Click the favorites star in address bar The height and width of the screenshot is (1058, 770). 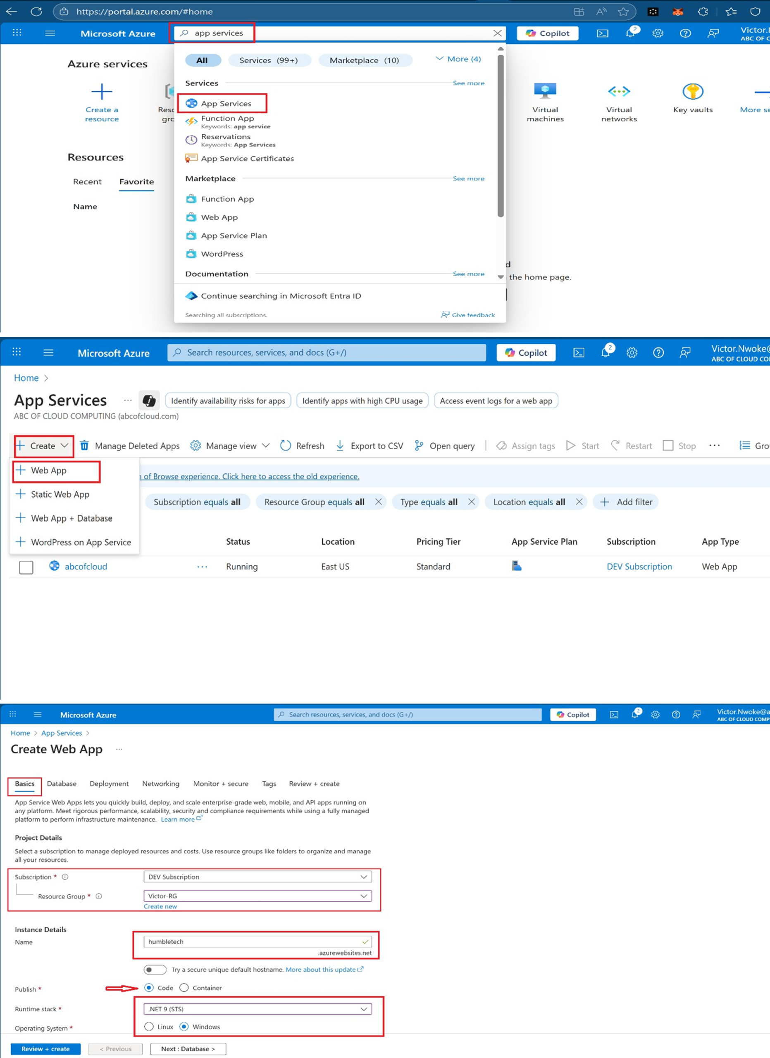pos(623,12)
